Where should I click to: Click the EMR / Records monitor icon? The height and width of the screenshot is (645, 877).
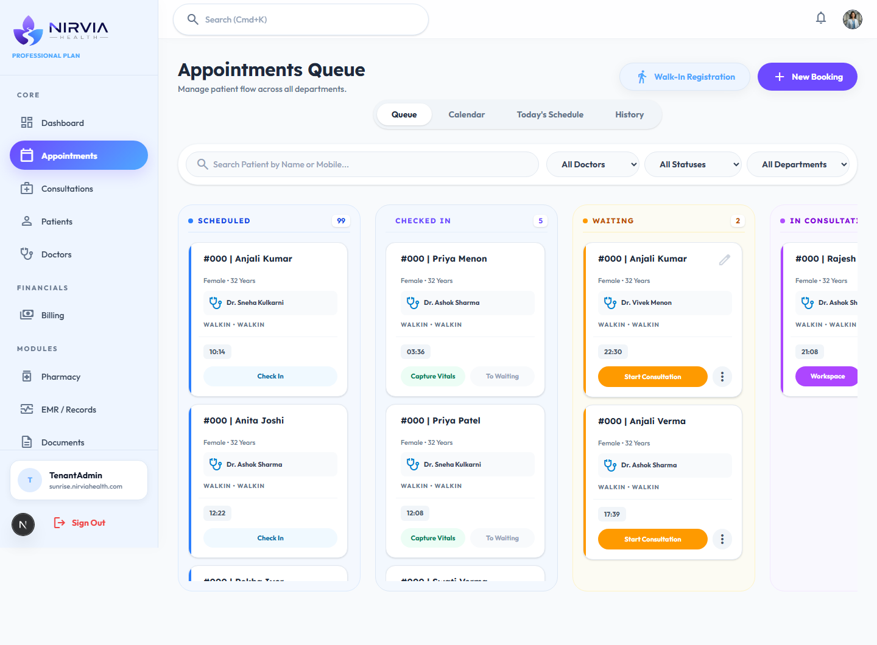pyautogui.click(x=27, y=409)
